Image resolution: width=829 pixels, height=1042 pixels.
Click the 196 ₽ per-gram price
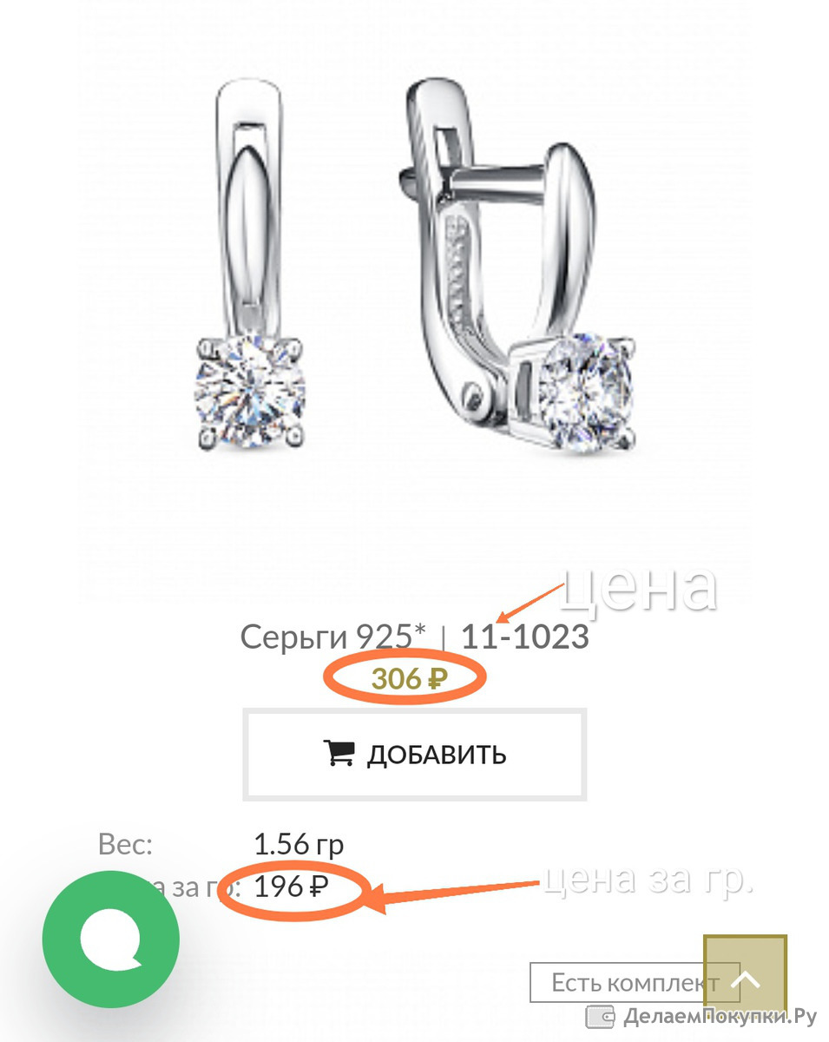click(292, 887)
